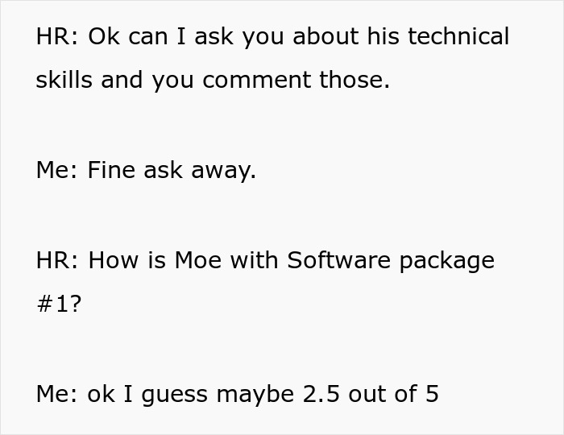Screen dimensions: 564x435
Task: Click the second 'HR:' speaker label before 'How'
Action: pyautogui.click(x=57, y=260)
